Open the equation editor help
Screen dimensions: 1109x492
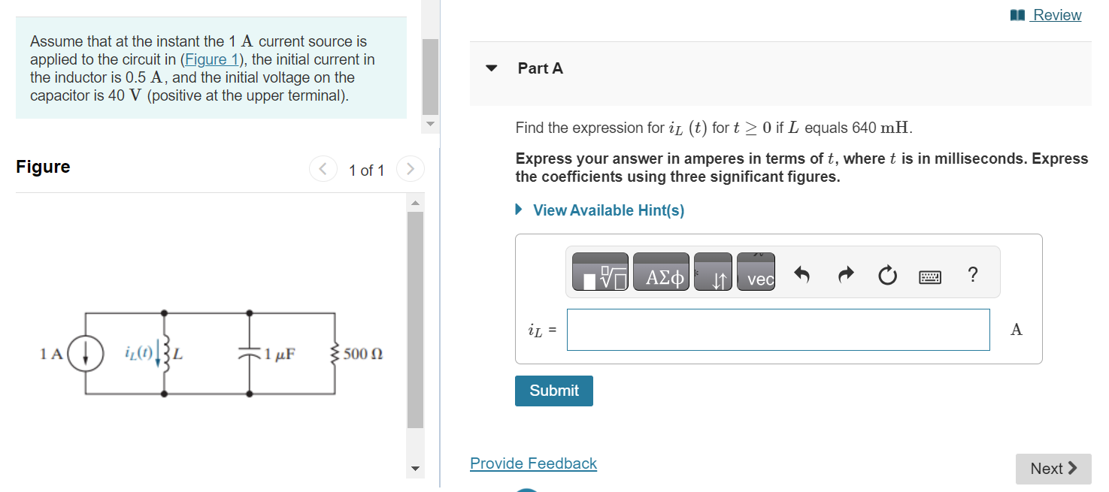pos(972,275)
